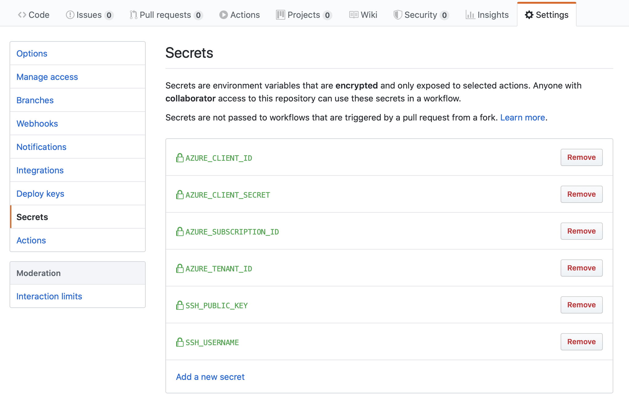Follow the Learn more link

522,117
